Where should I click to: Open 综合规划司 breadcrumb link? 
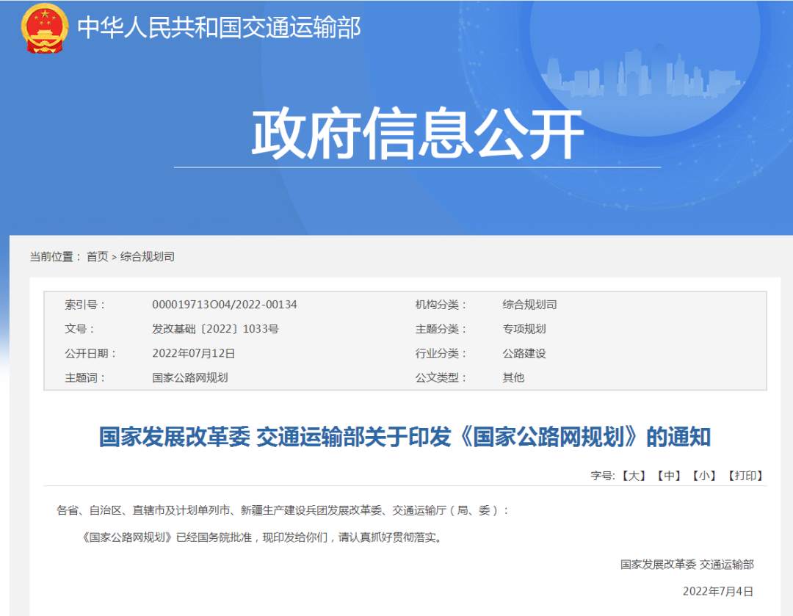point(147,256)
